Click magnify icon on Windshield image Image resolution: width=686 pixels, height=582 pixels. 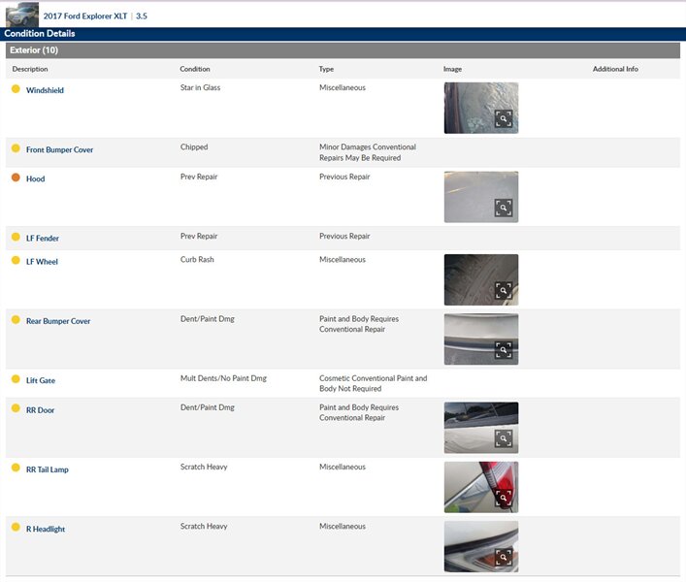503,118
